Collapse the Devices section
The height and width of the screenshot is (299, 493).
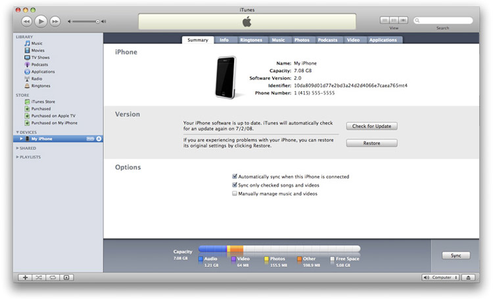point(18,132)
